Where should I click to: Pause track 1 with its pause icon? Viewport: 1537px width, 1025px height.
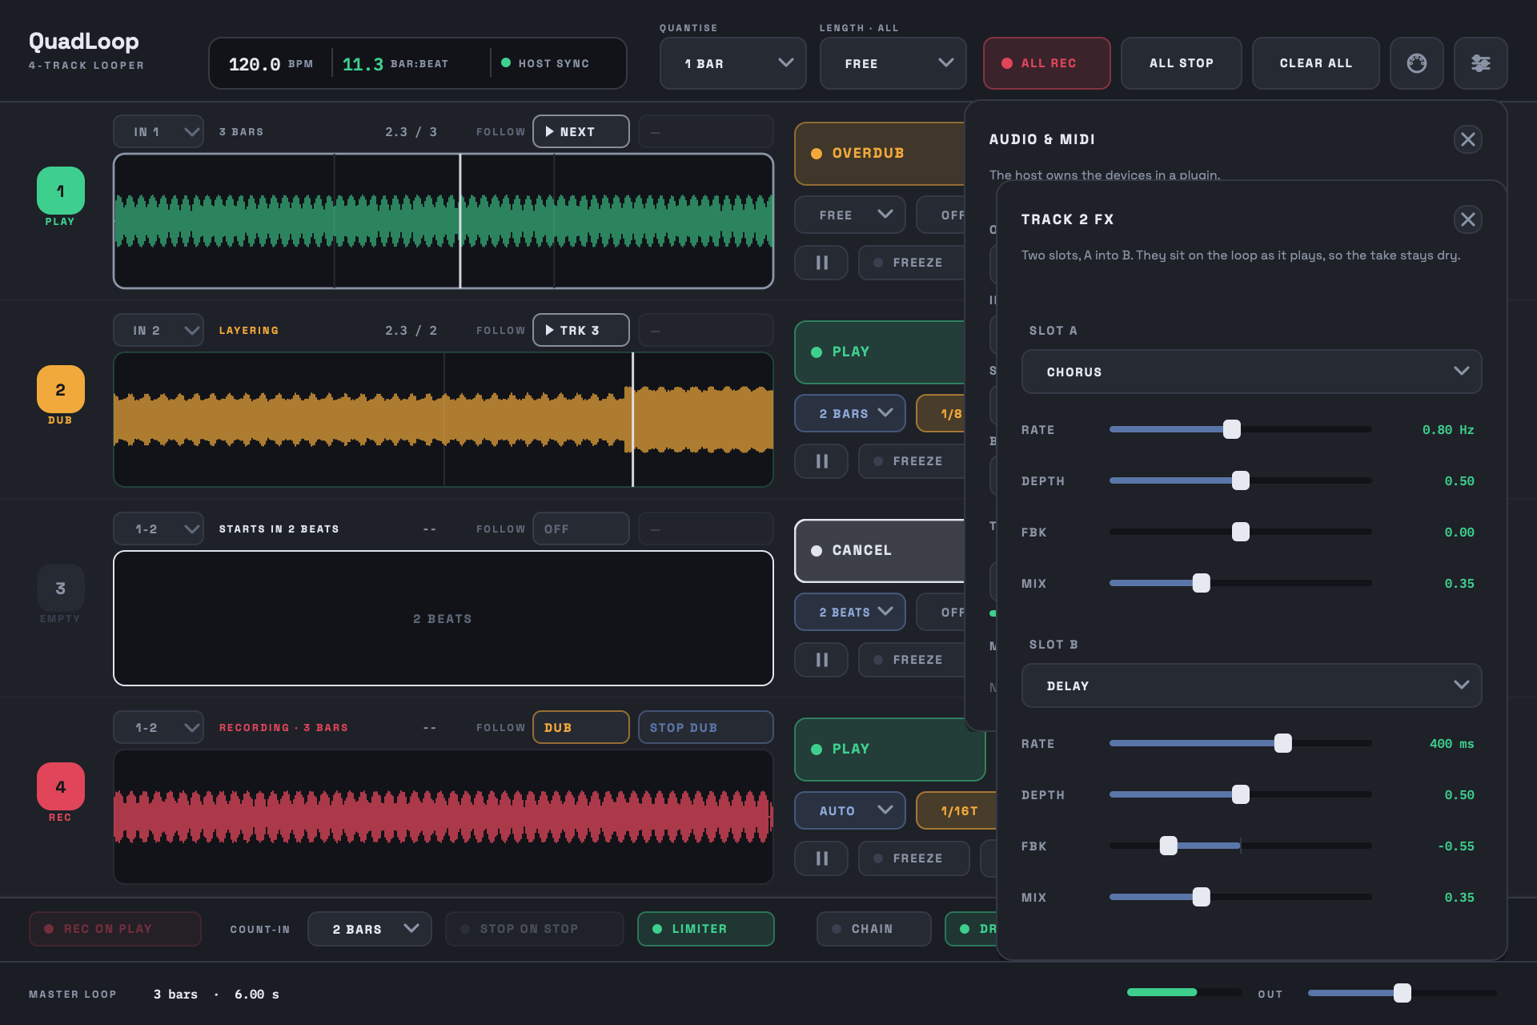click(821, 263)
